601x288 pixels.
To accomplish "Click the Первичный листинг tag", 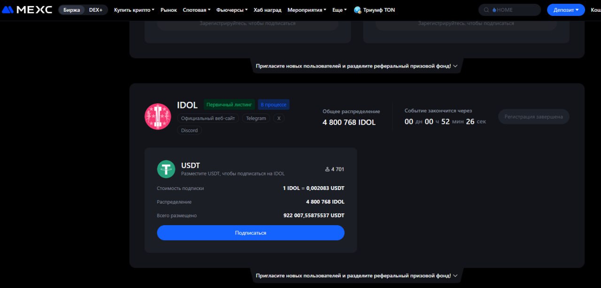I will coord(230,105).
